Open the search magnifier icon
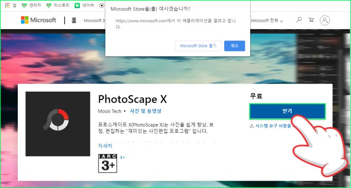Screen dimensions: 351x188 (299, 20)
